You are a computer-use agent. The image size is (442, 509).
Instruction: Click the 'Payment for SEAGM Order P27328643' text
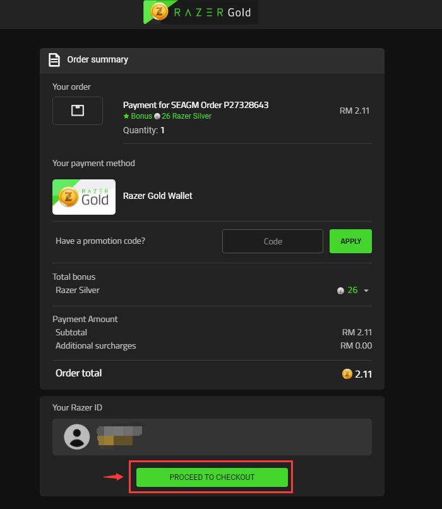click(196, 105)
